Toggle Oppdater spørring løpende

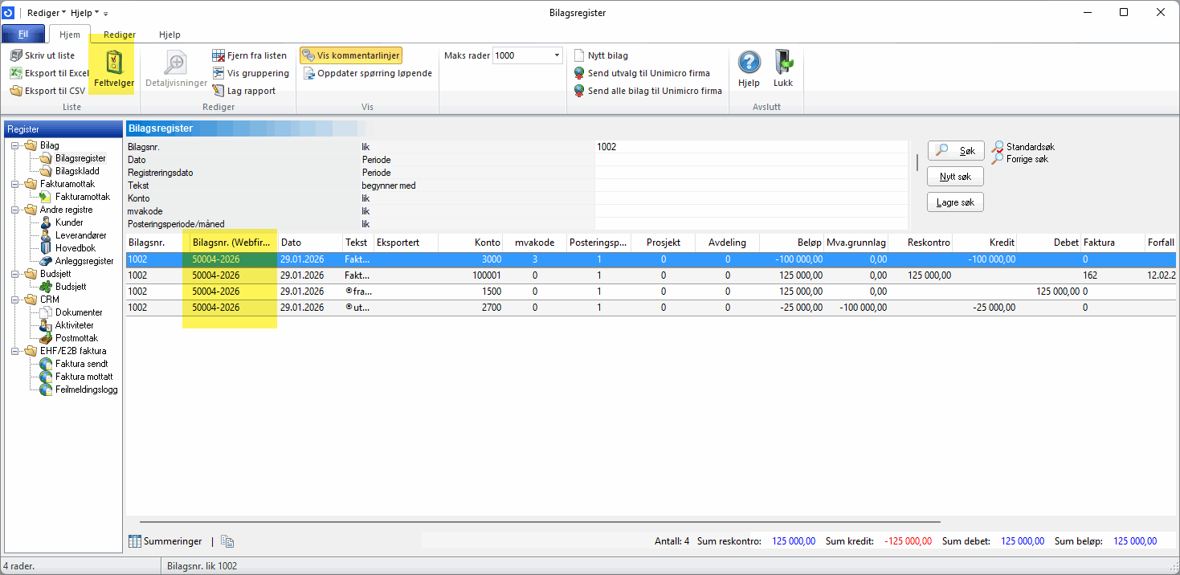coord(368,73)
